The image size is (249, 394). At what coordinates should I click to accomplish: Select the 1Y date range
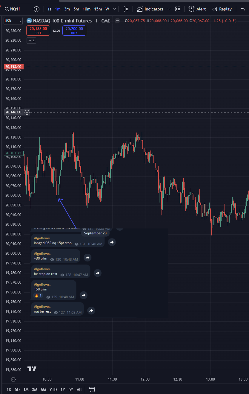point(63,390)
